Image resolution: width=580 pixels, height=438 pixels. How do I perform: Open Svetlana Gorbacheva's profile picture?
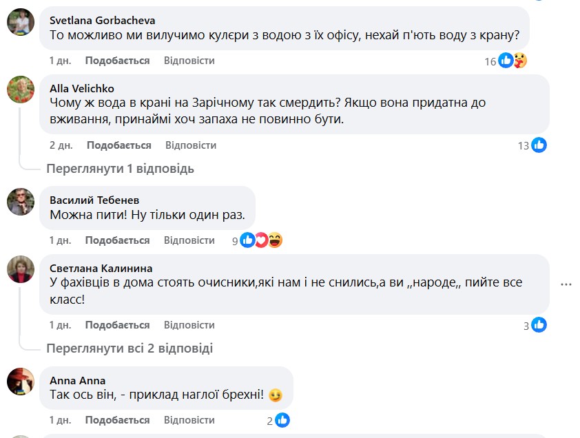click(x=21, y=23)
